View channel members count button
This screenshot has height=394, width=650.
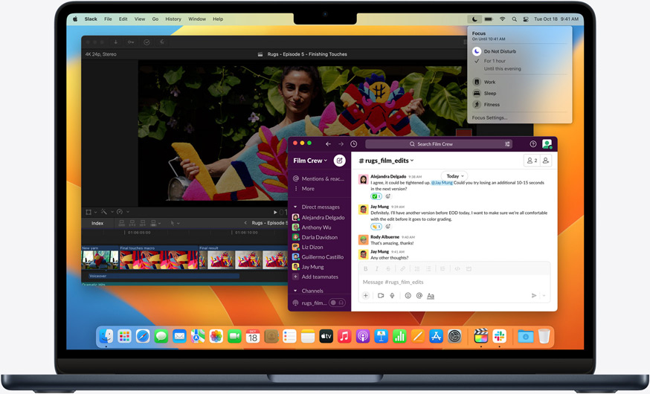click(x=532, y=161)
